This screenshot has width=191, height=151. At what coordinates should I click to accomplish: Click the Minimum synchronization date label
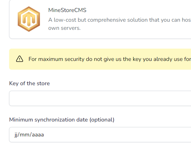62,120
